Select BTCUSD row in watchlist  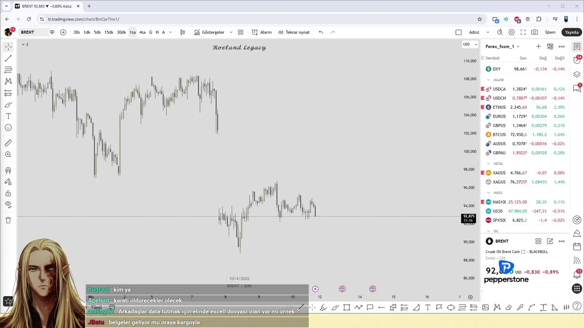[525, 134]
